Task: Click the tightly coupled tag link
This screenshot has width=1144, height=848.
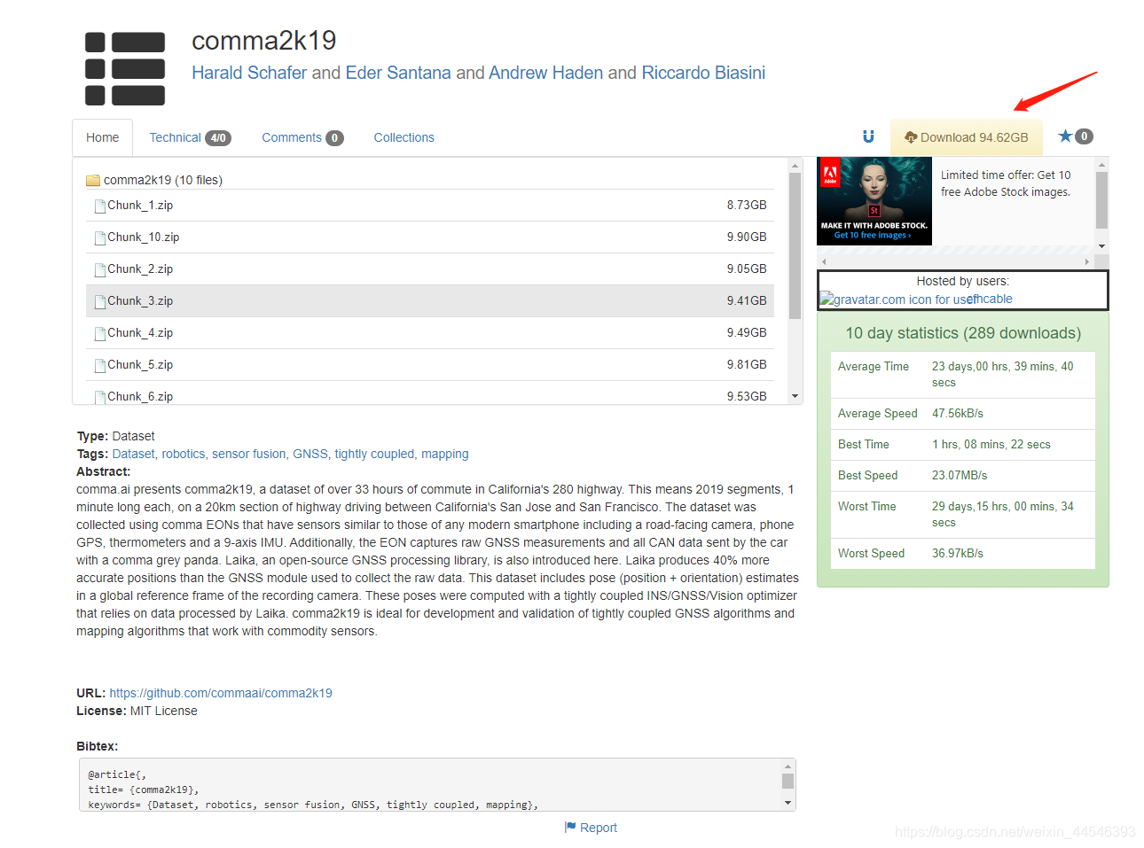Action: (374, 454)
